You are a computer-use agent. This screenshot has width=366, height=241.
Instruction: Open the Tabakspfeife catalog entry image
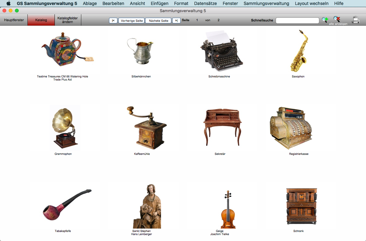(x=66, y=205)
